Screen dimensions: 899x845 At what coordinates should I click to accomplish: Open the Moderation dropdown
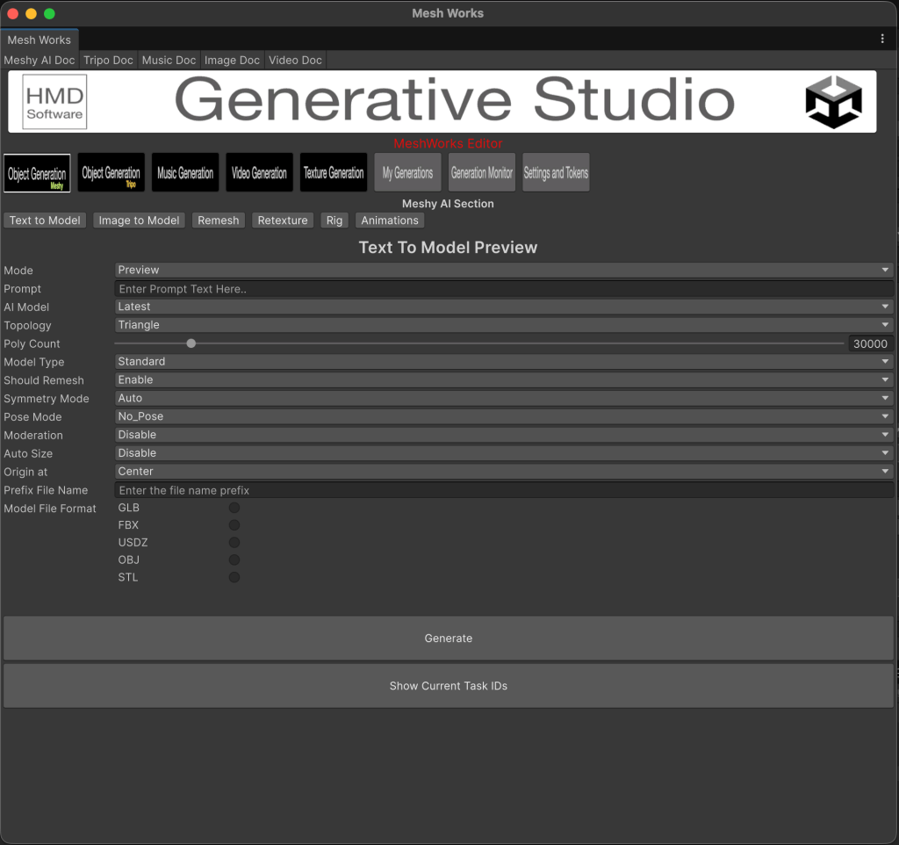coord(504,435)
